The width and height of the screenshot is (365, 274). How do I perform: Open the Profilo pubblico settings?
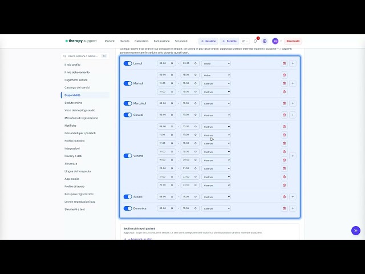pyautogui.click(x=75, y=141)
